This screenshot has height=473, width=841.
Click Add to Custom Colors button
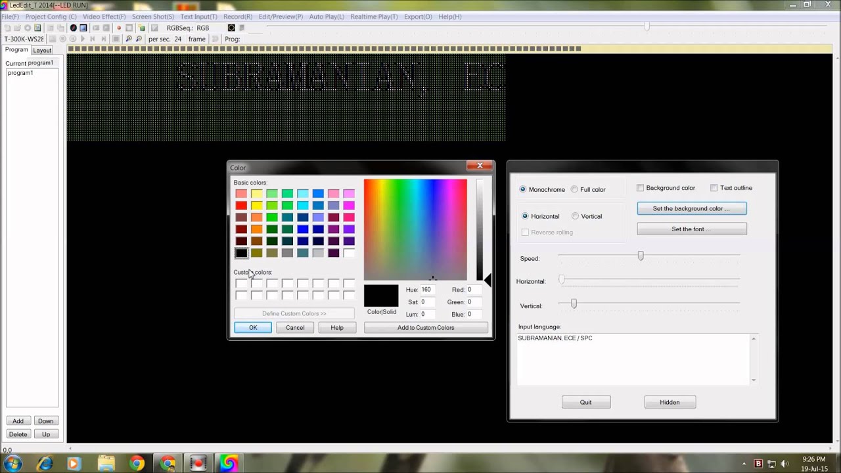[426, 327]
